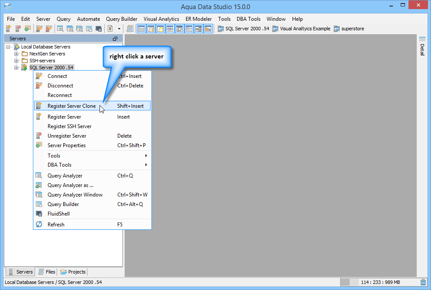431x290 pixels.
Task: Click the Register Server toolbar icon
Action: pos(8,29)
